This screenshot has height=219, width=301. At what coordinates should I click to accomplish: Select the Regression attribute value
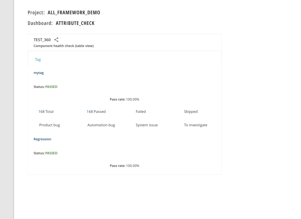pos(42,139)
